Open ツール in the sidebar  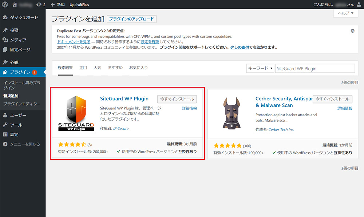(16, 125)
